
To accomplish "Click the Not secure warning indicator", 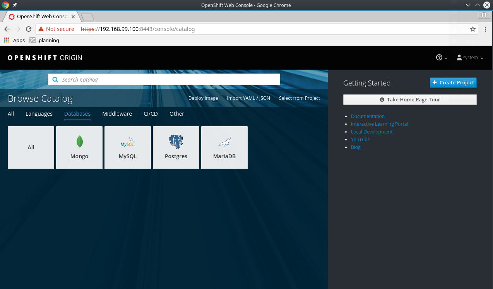I will [56, 29].
